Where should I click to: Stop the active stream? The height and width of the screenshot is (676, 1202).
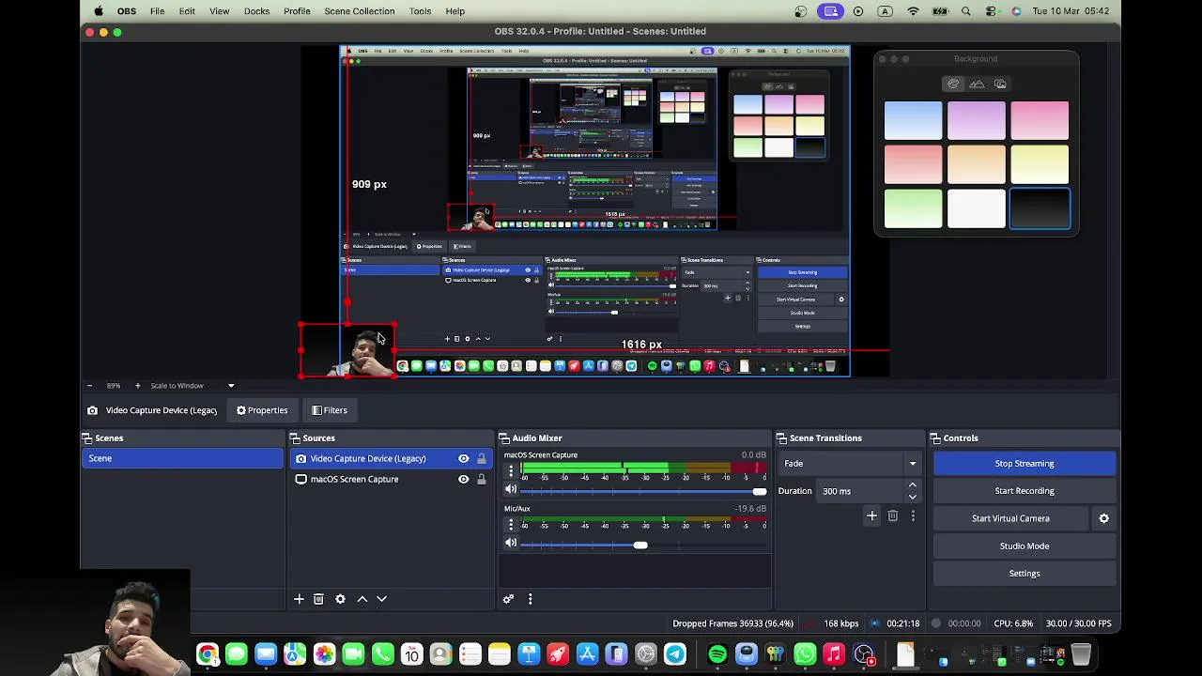click(x=1025, y=463)
